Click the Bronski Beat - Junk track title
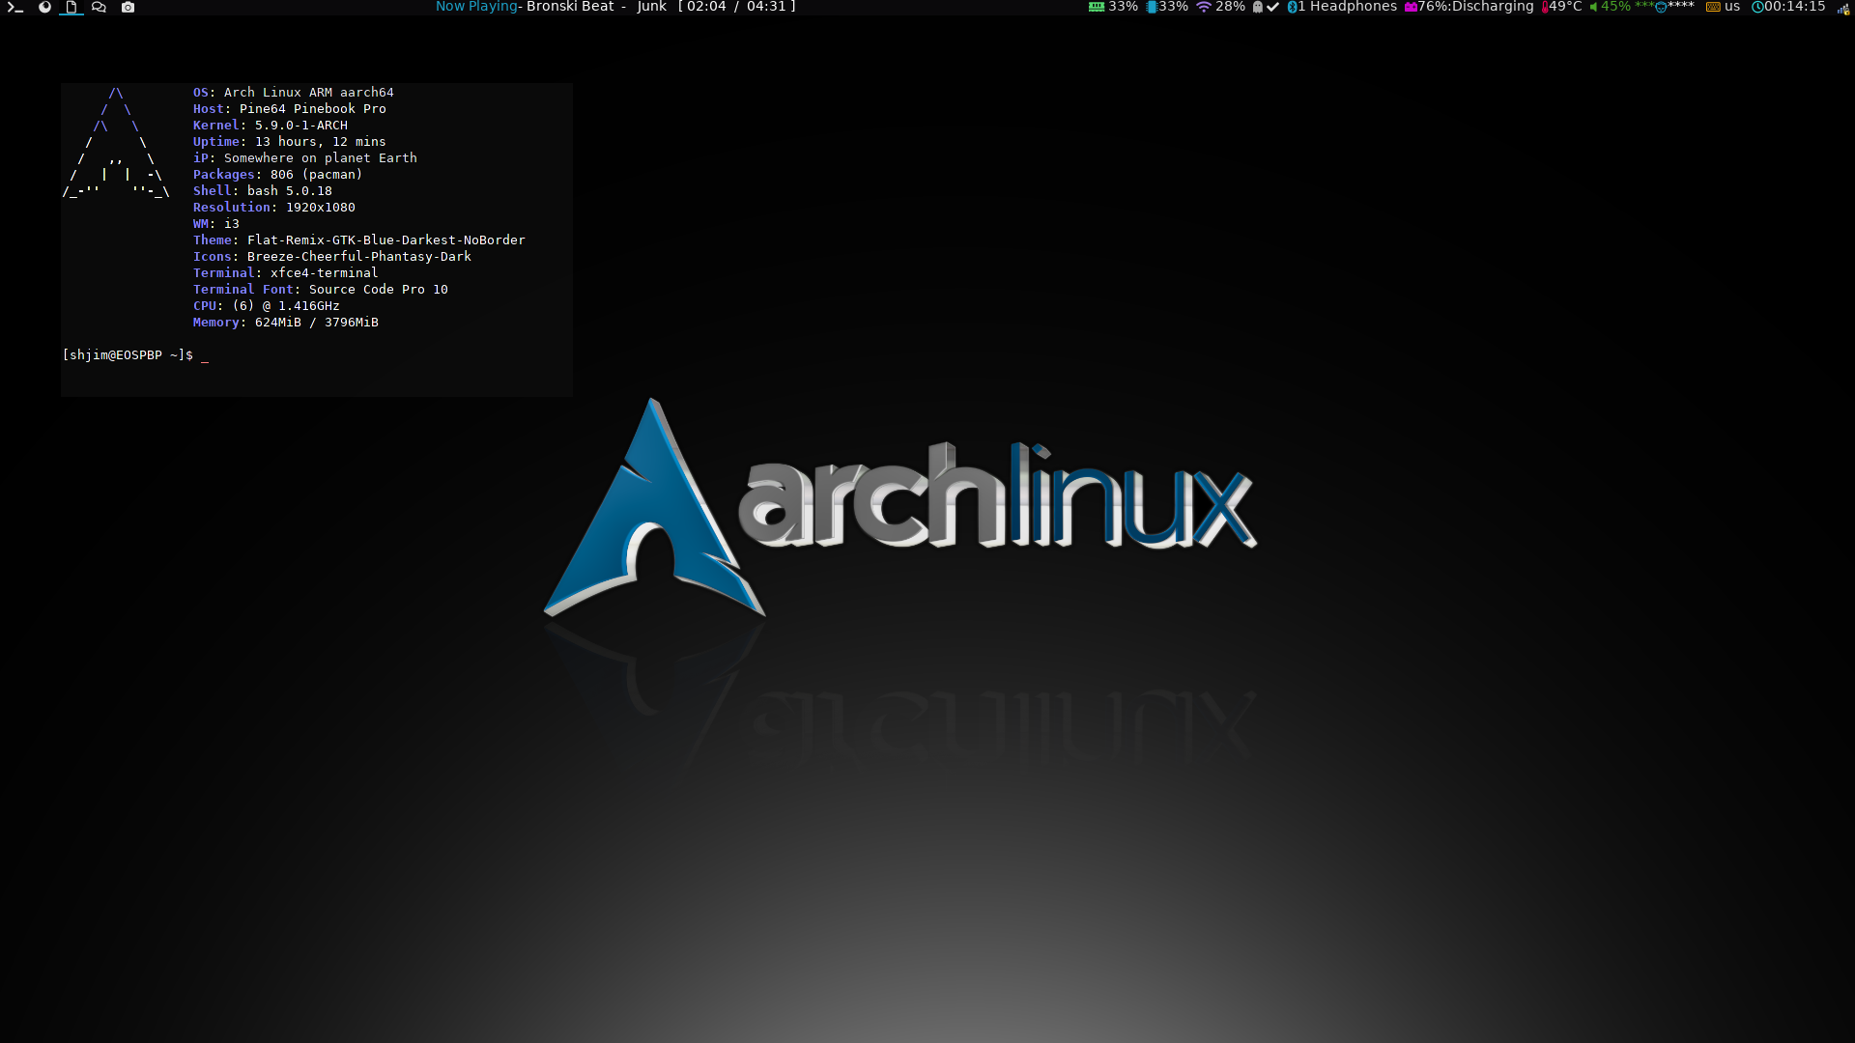This screenshot has width=1855, height=1043. [596, 7]
